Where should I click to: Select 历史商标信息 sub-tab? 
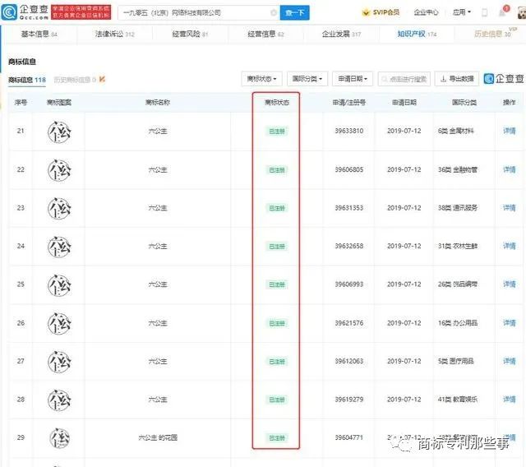pos(75,80)
